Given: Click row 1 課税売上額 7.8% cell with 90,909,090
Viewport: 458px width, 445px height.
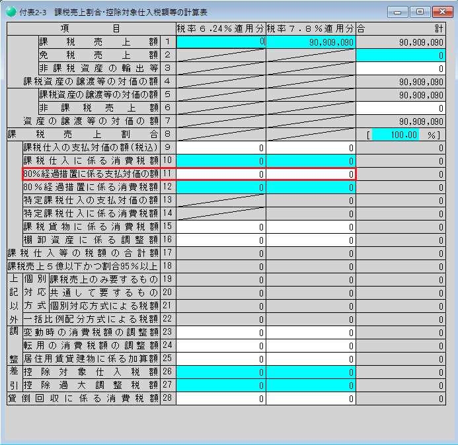Looking at the screenshot, I should [311, 42].
